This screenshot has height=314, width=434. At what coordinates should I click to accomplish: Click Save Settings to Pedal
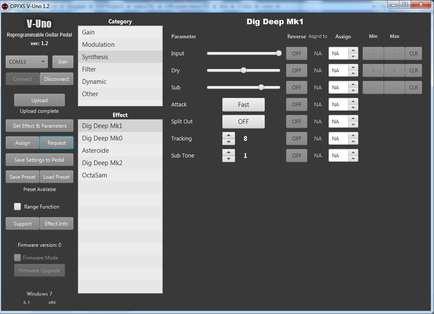(40, 160)
